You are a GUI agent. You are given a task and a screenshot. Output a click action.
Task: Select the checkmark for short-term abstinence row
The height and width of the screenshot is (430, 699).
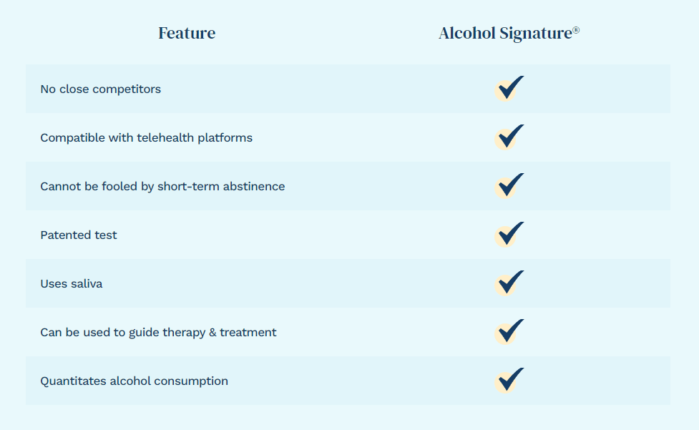[509, 186]
